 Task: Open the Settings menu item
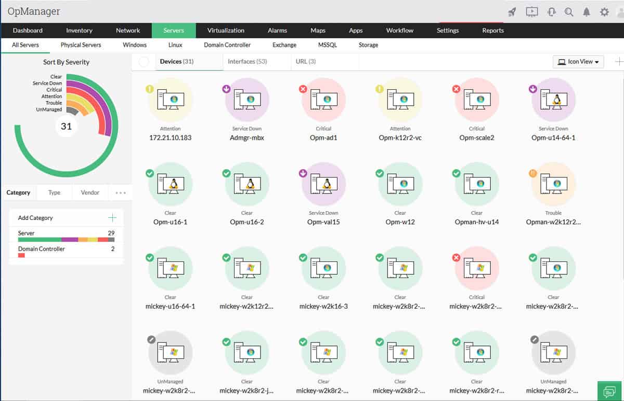pos(448,30)
